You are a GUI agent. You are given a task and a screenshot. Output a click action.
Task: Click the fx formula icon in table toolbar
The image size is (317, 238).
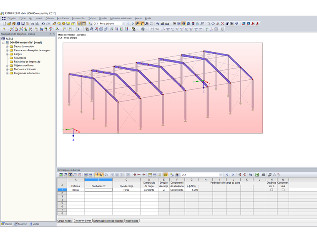274,175
